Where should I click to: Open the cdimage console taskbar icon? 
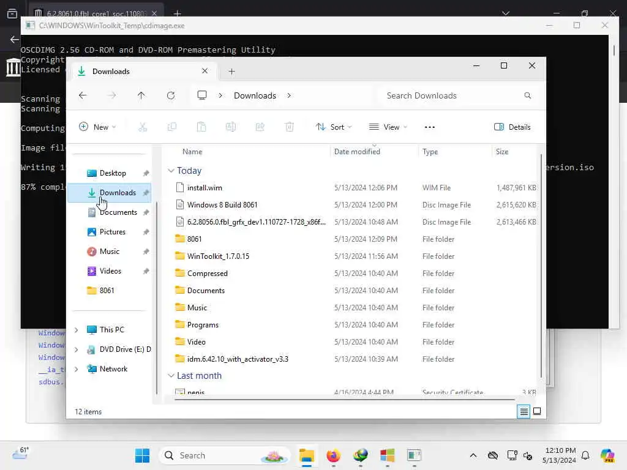(x=414, y=455)
